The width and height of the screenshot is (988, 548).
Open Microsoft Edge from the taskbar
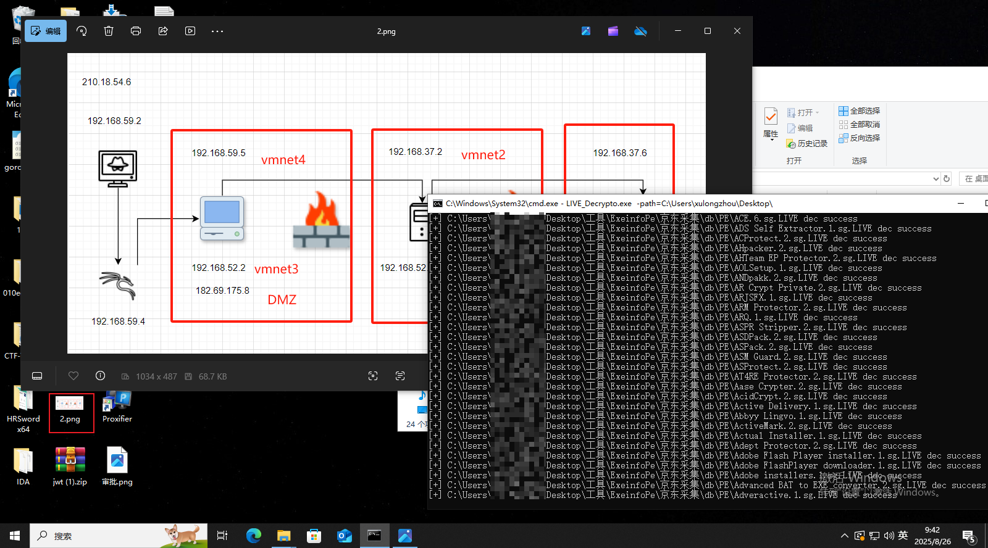(x=254, y=536)
